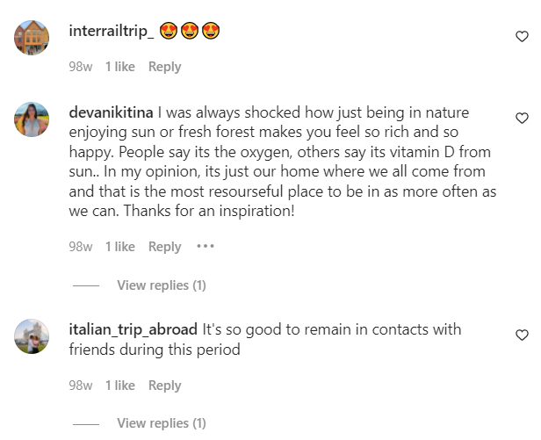Viewport: 541px width, 440px height.
Task: Click the 98w timestamp on devanikitina's comment
Action: [81, 247]
